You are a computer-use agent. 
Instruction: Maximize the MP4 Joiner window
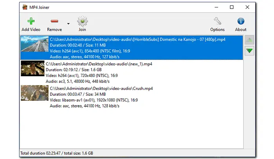point(232,7)
